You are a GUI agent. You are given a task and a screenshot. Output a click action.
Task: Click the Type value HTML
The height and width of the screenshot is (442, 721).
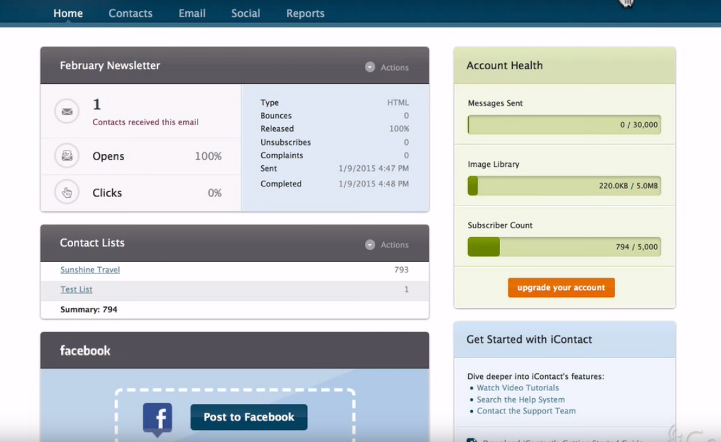(x=397, y=102)
